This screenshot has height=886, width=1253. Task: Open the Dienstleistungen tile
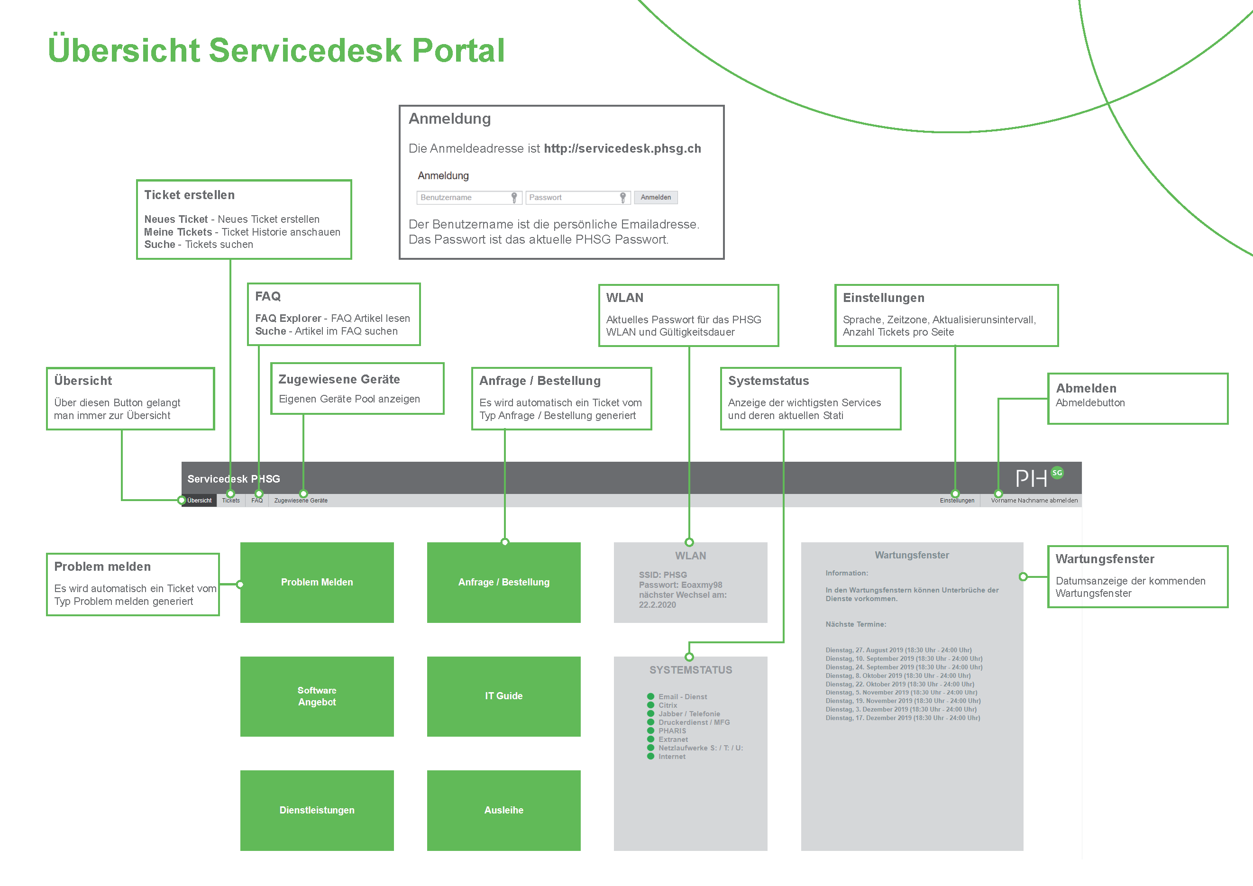[x=317, y=810]
